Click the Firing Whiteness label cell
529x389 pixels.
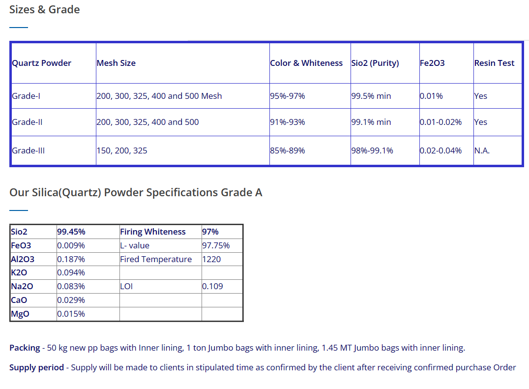161,232
